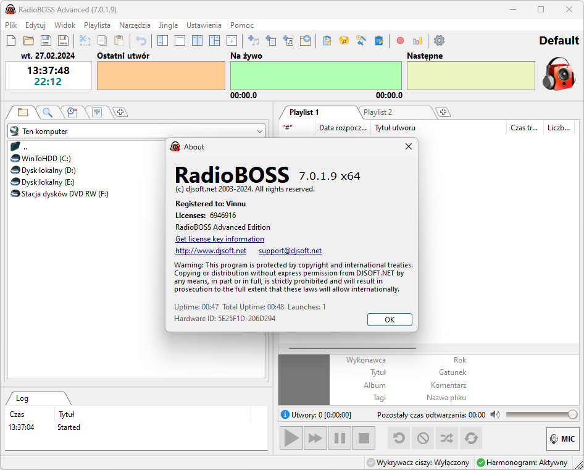584x470 pixels.
Task: Click the Paste clipboard toolbar icon
Action: click(x=119, y=40)
